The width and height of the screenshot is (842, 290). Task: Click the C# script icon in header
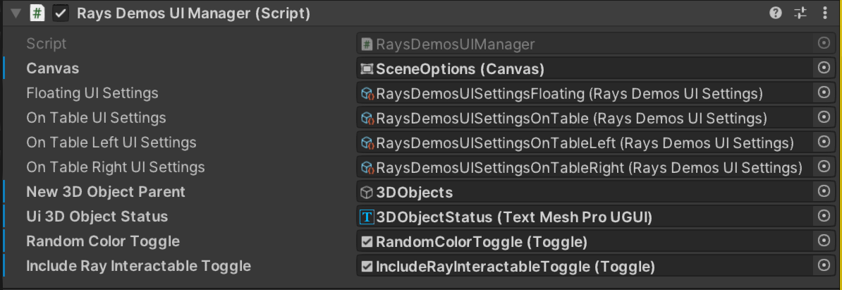(37, 13)
